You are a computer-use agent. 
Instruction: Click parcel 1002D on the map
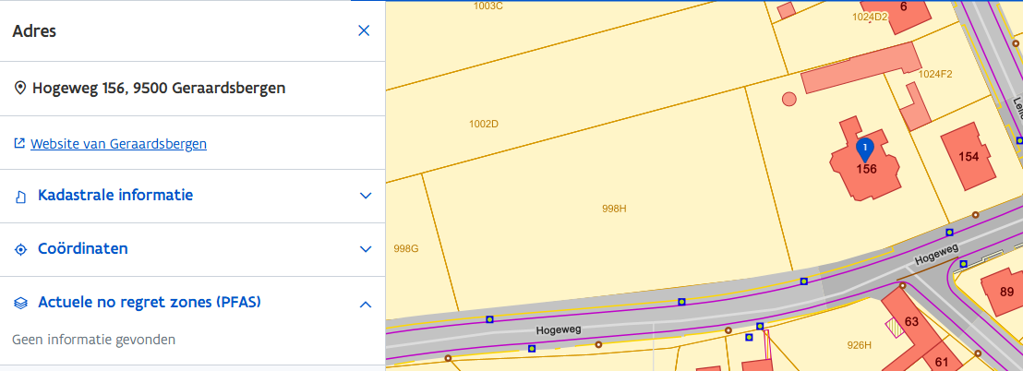tap(484, 124)
